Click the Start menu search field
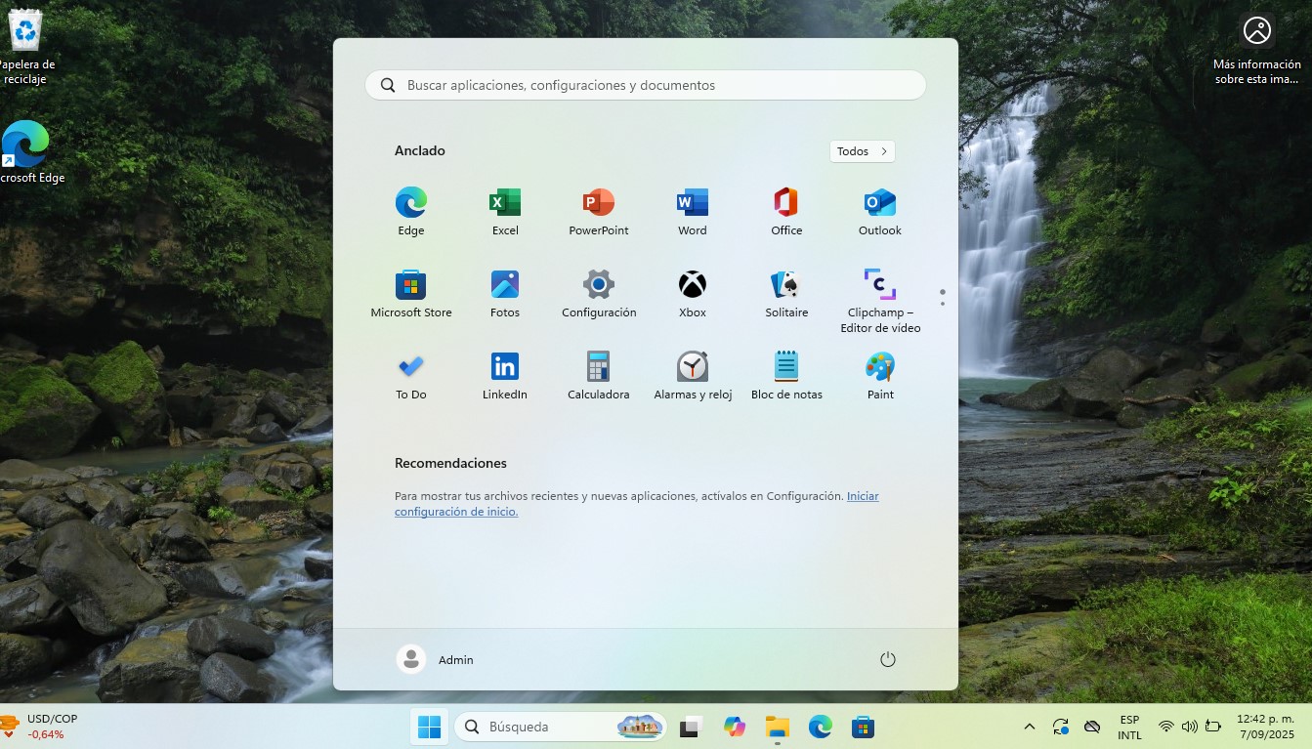Viewport: 1312px width, 749px height. coord(645,85)
